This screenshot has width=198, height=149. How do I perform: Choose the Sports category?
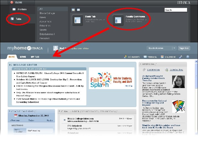(43, 30)
